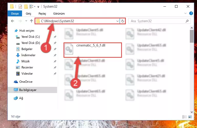Go up one folder level
This screenshot has height=128, width=197.
(x=32, y=21)
